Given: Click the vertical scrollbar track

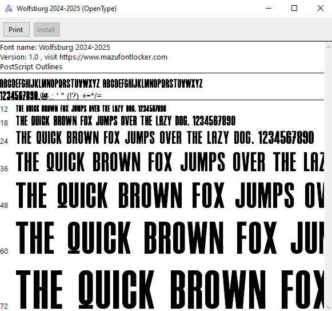Looking at the screenshot, I should [329, 177].
